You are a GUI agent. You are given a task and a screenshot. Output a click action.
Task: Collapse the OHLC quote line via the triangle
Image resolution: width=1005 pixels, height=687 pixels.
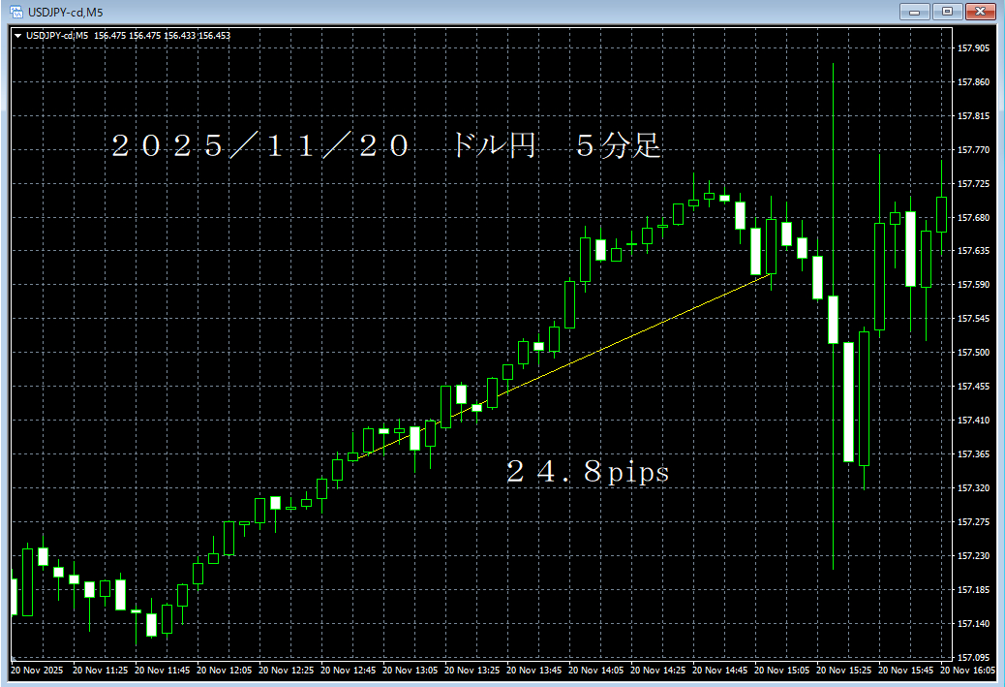(17, 34)
